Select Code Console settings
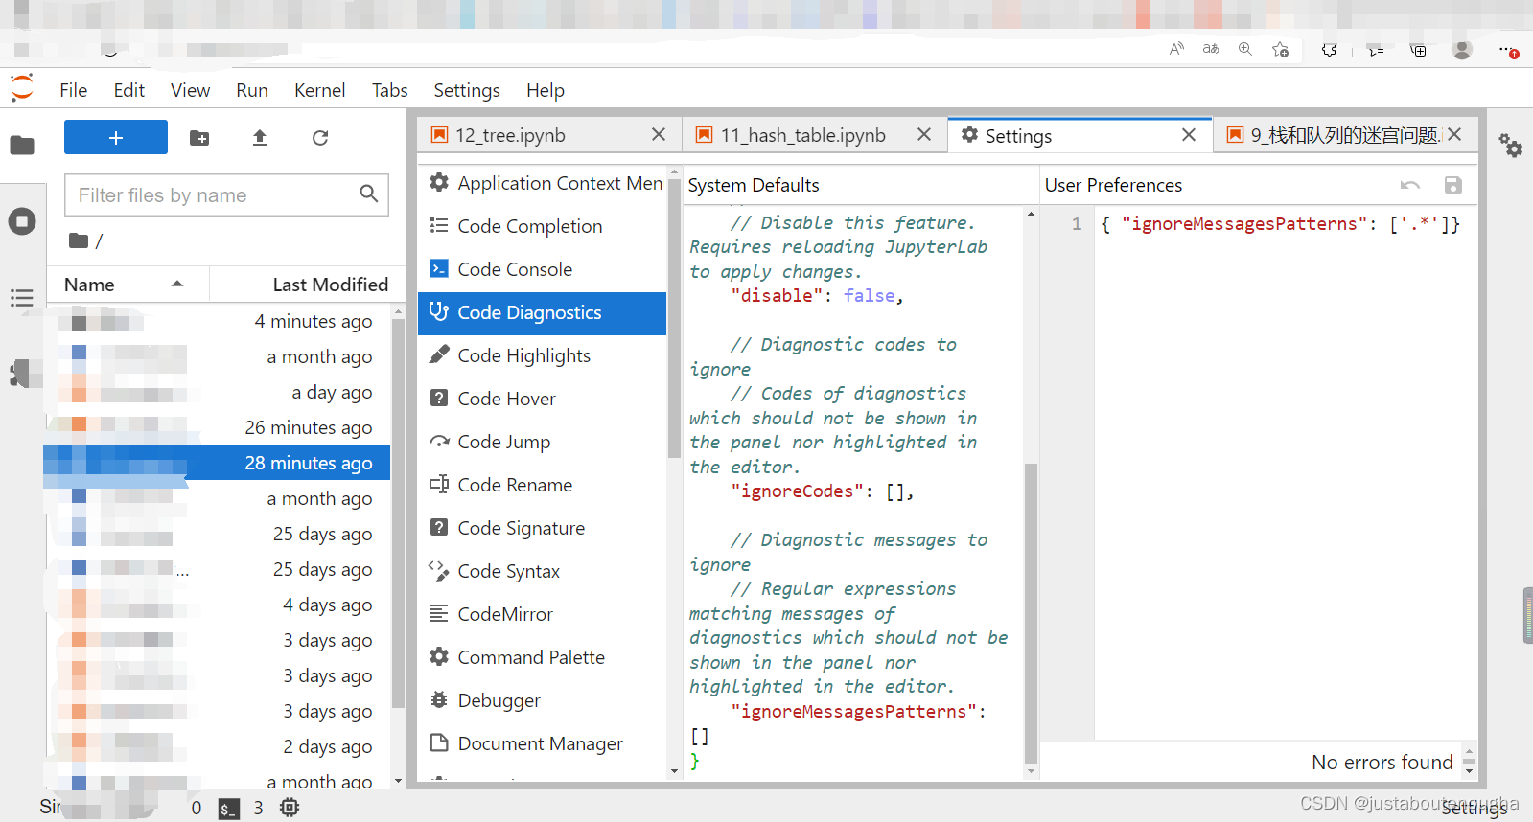 pos(542,269)
